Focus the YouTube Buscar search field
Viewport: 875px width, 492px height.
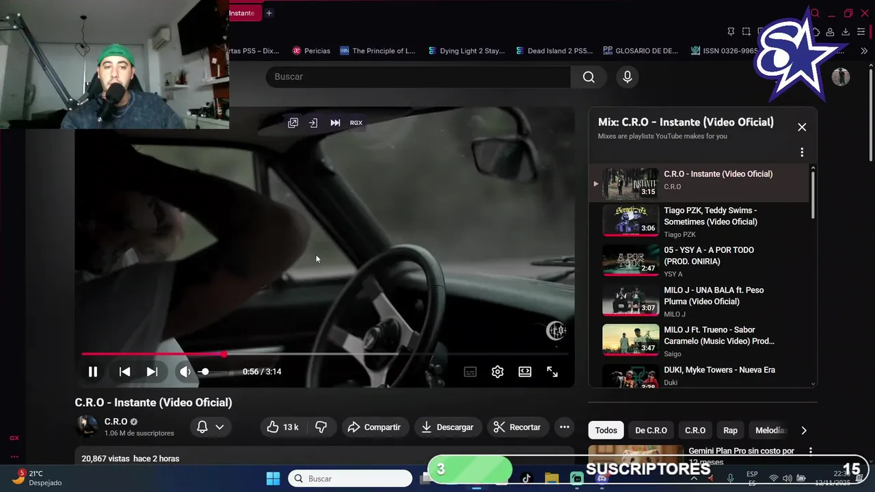(418, 77)
